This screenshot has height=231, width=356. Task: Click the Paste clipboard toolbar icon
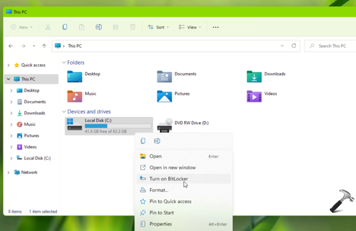82,27
